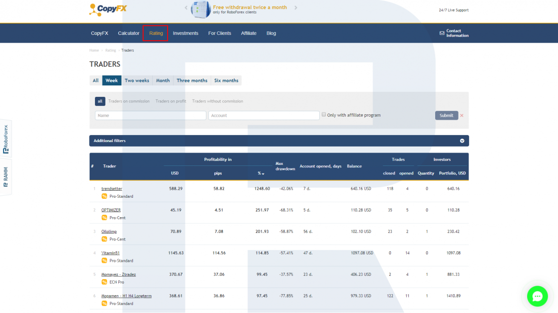Sort by profitability percent column

point(261,173)
